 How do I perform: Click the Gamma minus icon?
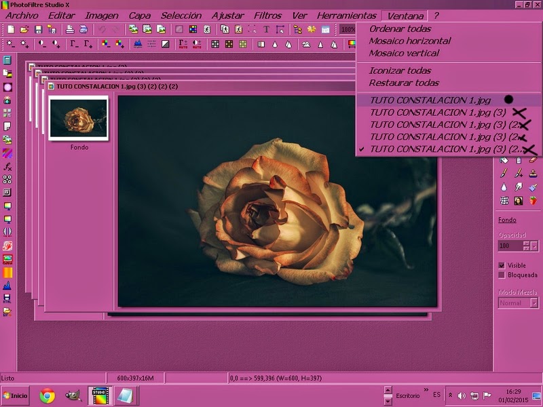[74, 44]
